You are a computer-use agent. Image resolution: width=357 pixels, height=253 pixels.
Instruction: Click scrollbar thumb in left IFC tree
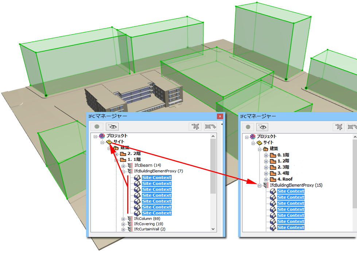213,166
